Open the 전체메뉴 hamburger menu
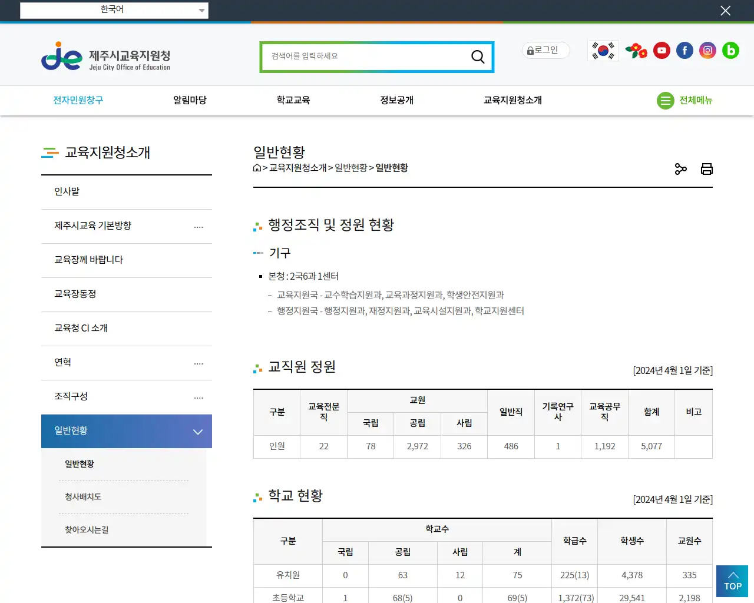This screenshot has width=754, height=603. pyautogui.click(x=684, y=101)
